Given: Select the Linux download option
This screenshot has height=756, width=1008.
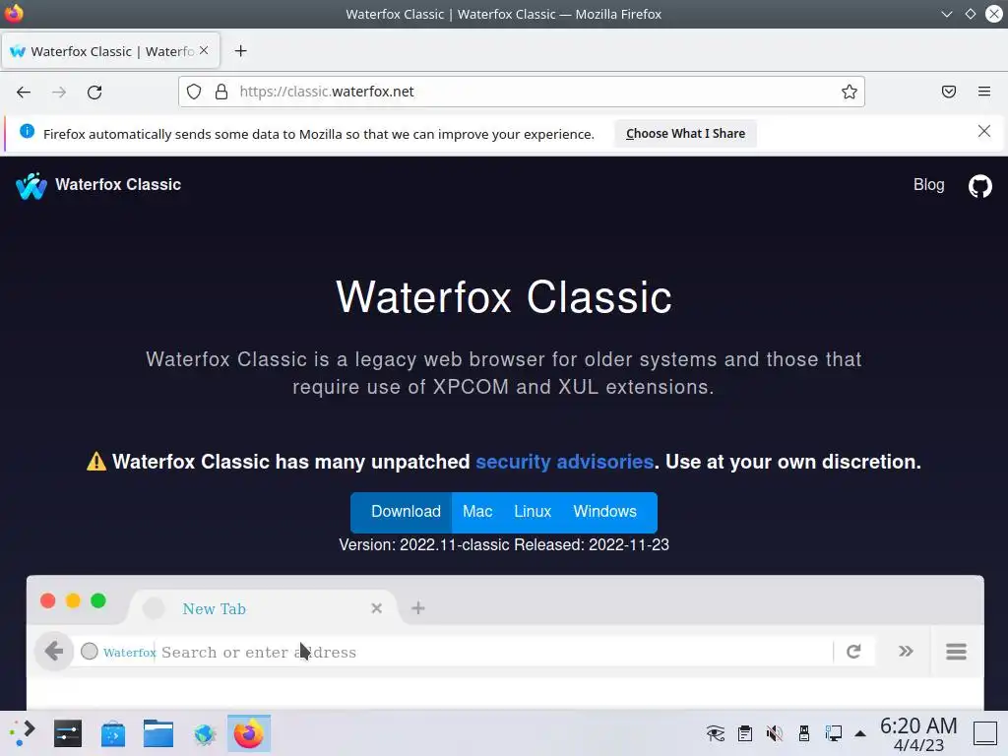Looking at the screenshot, I should pos(533,512).
